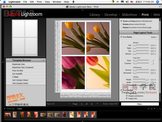Click the volume icon in menu bar
The image size is (162, 122).
(x=127, y=2)
